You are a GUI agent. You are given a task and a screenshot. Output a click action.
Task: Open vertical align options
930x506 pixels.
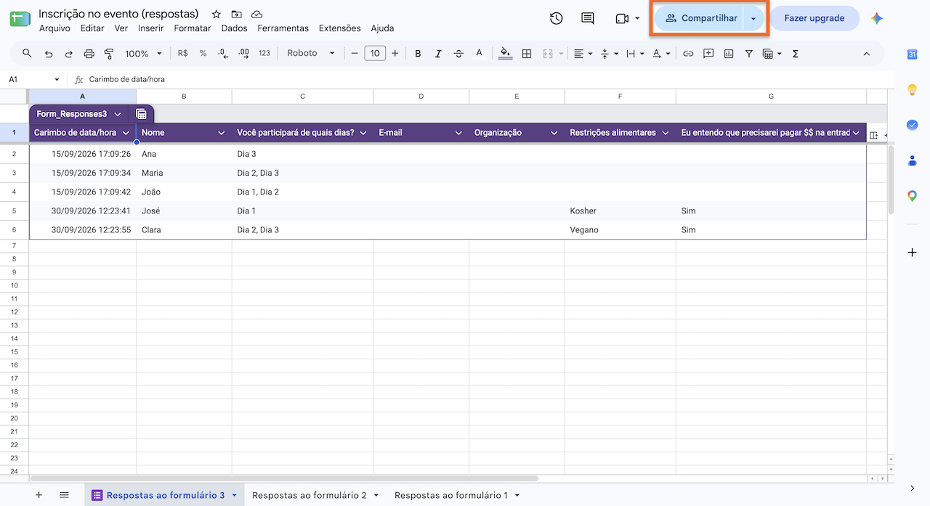tap(609, 53)
